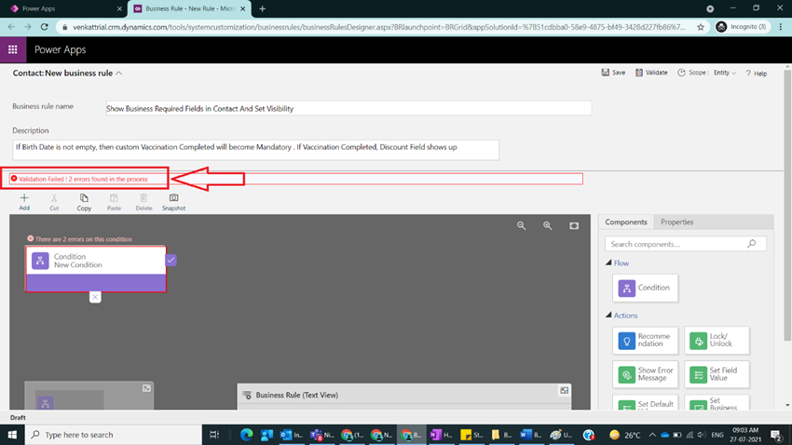The width and height of the screenshot is (792, 445).
Task: Select the Lock/Unlock action component
Action: click(717, 341)
